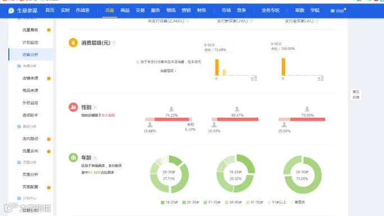Go to the 财务 tab
The image size is (384, 216).
click(x=202, y=10)
